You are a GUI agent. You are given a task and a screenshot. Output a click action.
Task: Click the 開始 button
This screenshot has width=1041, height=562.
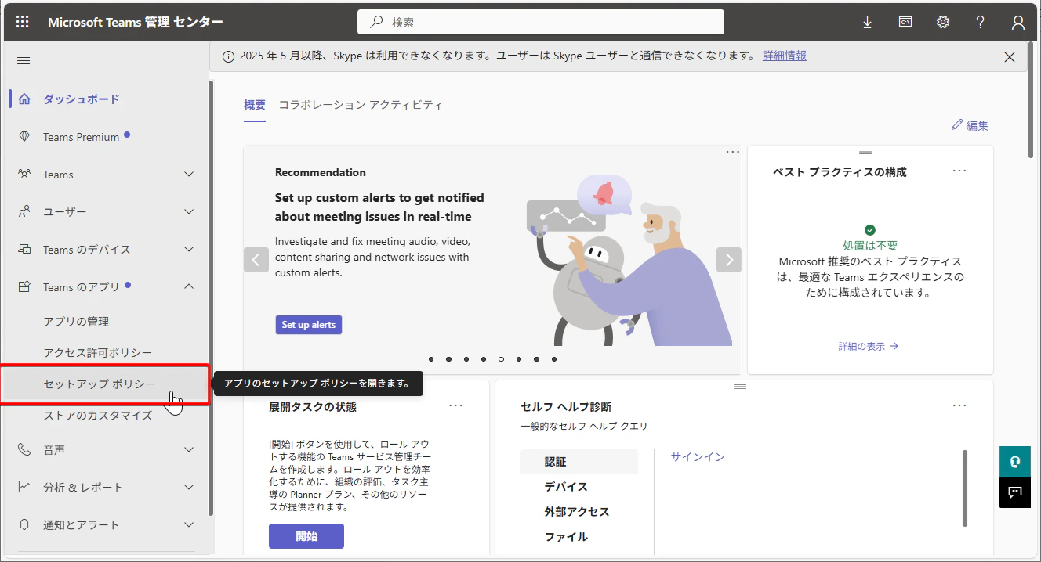(306, 536)
